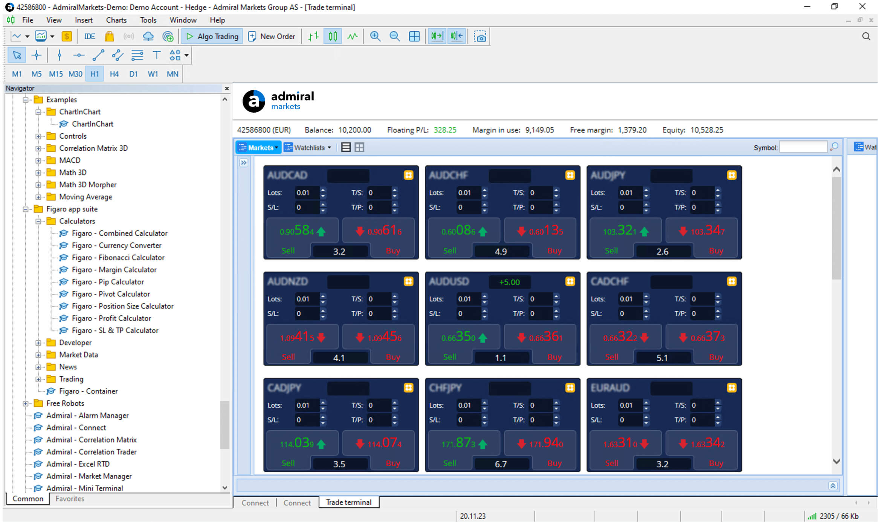
Task: Click the camera screenshot icon
Action: pyautogui.click(x=480, y=36)
